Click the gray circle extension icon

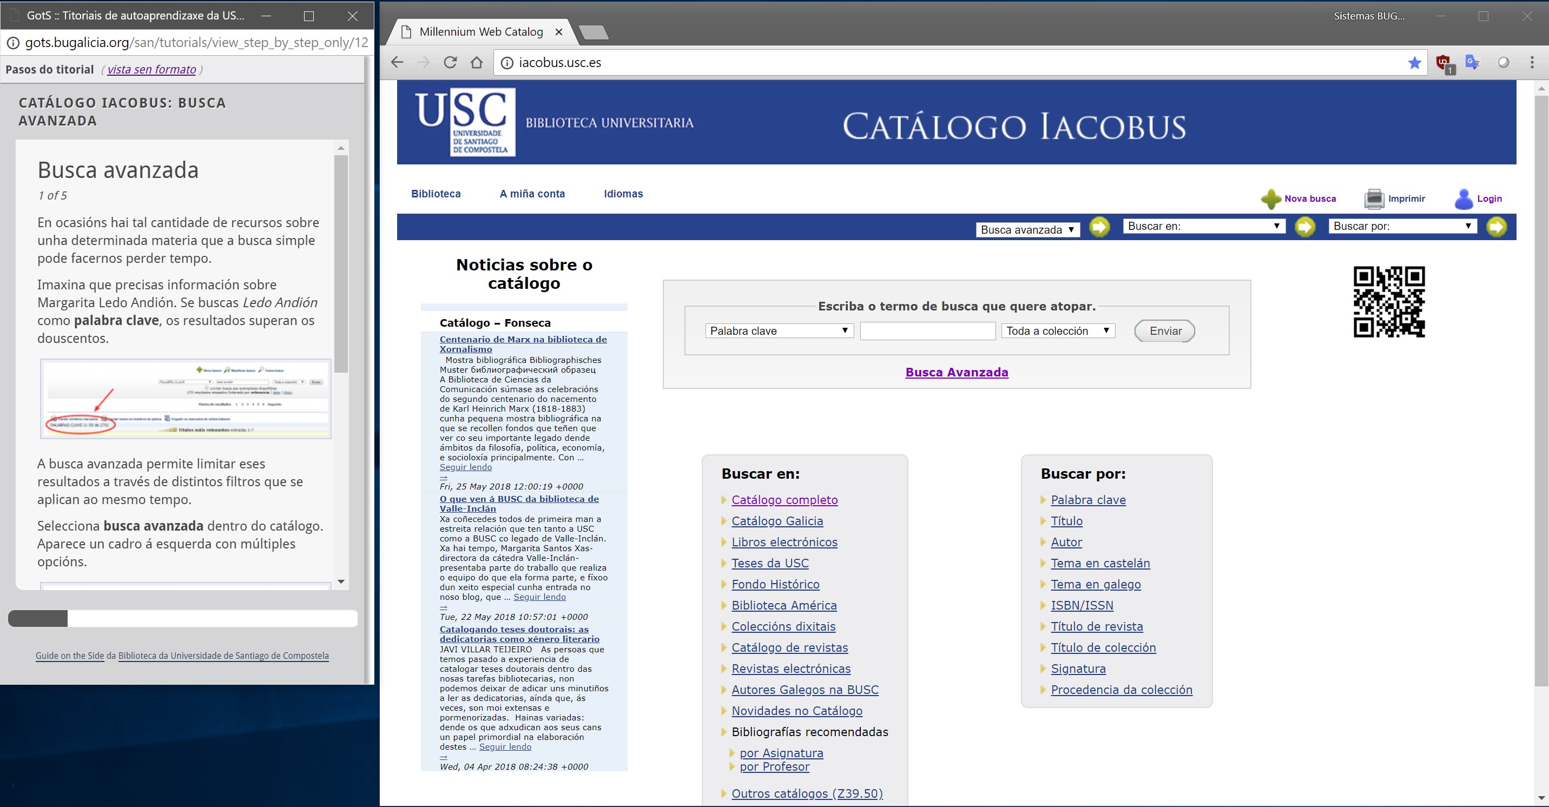[1504, 62]
